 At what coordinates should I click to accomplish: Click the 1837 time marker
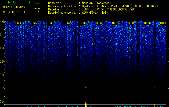pyautogui.click(x=115, y=23)
